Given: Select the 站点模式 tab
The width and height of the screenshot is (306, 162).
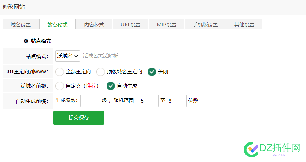Looking at the screenshot, I should coord(57,25).
